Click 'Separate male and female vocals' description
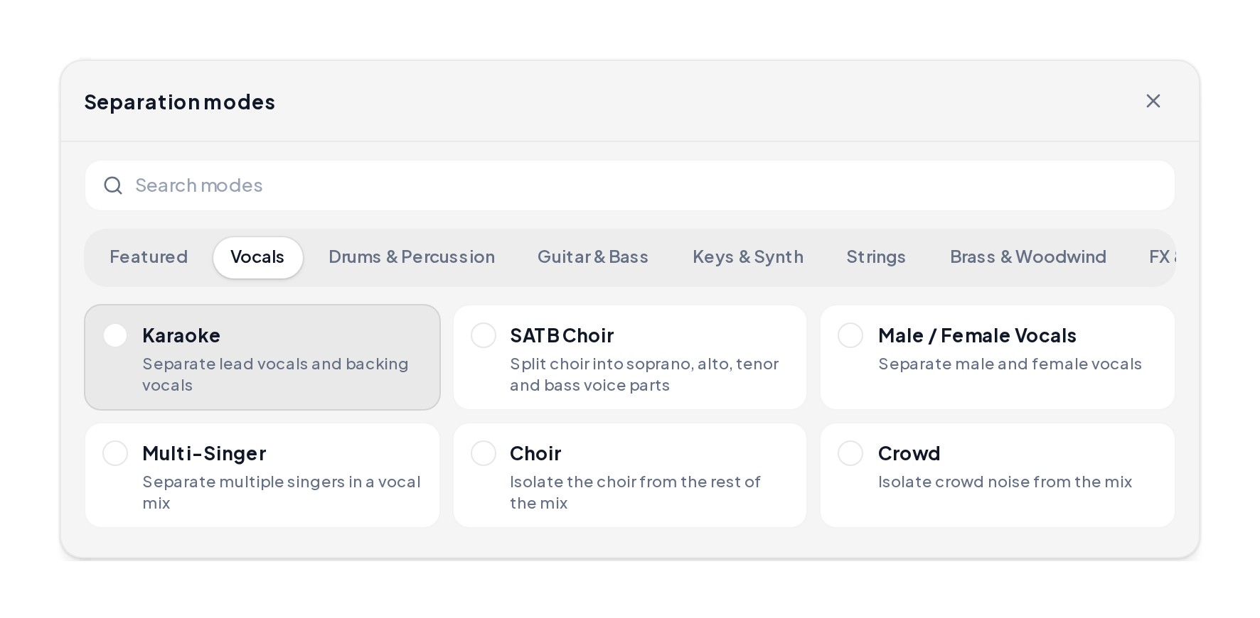The width and height of the screenshot is (1260, 618). [1010, 364]
